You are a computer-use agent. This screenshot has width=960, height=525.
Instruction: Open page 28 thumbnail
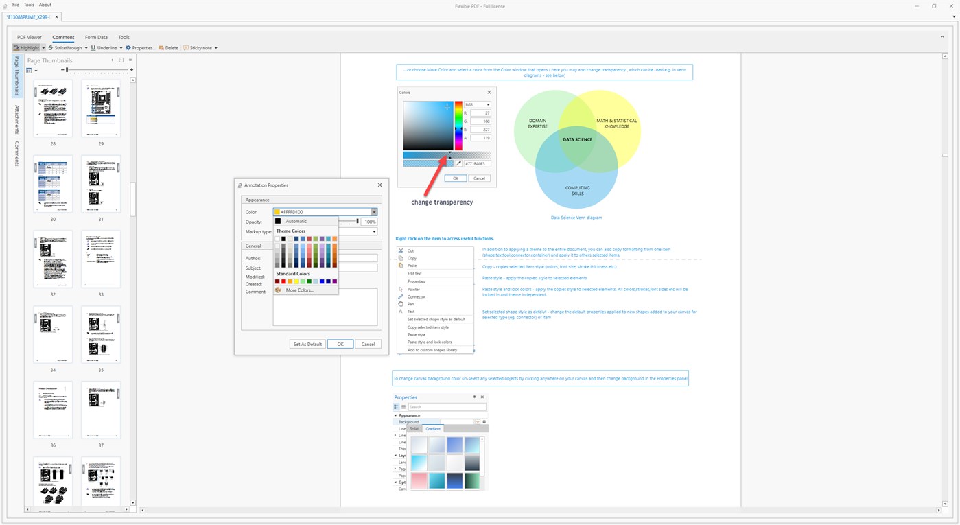click(x=53, y=109)
